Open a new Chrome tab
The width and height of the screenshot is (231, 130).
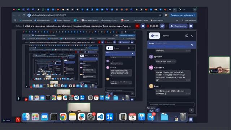tap(184, 10)
